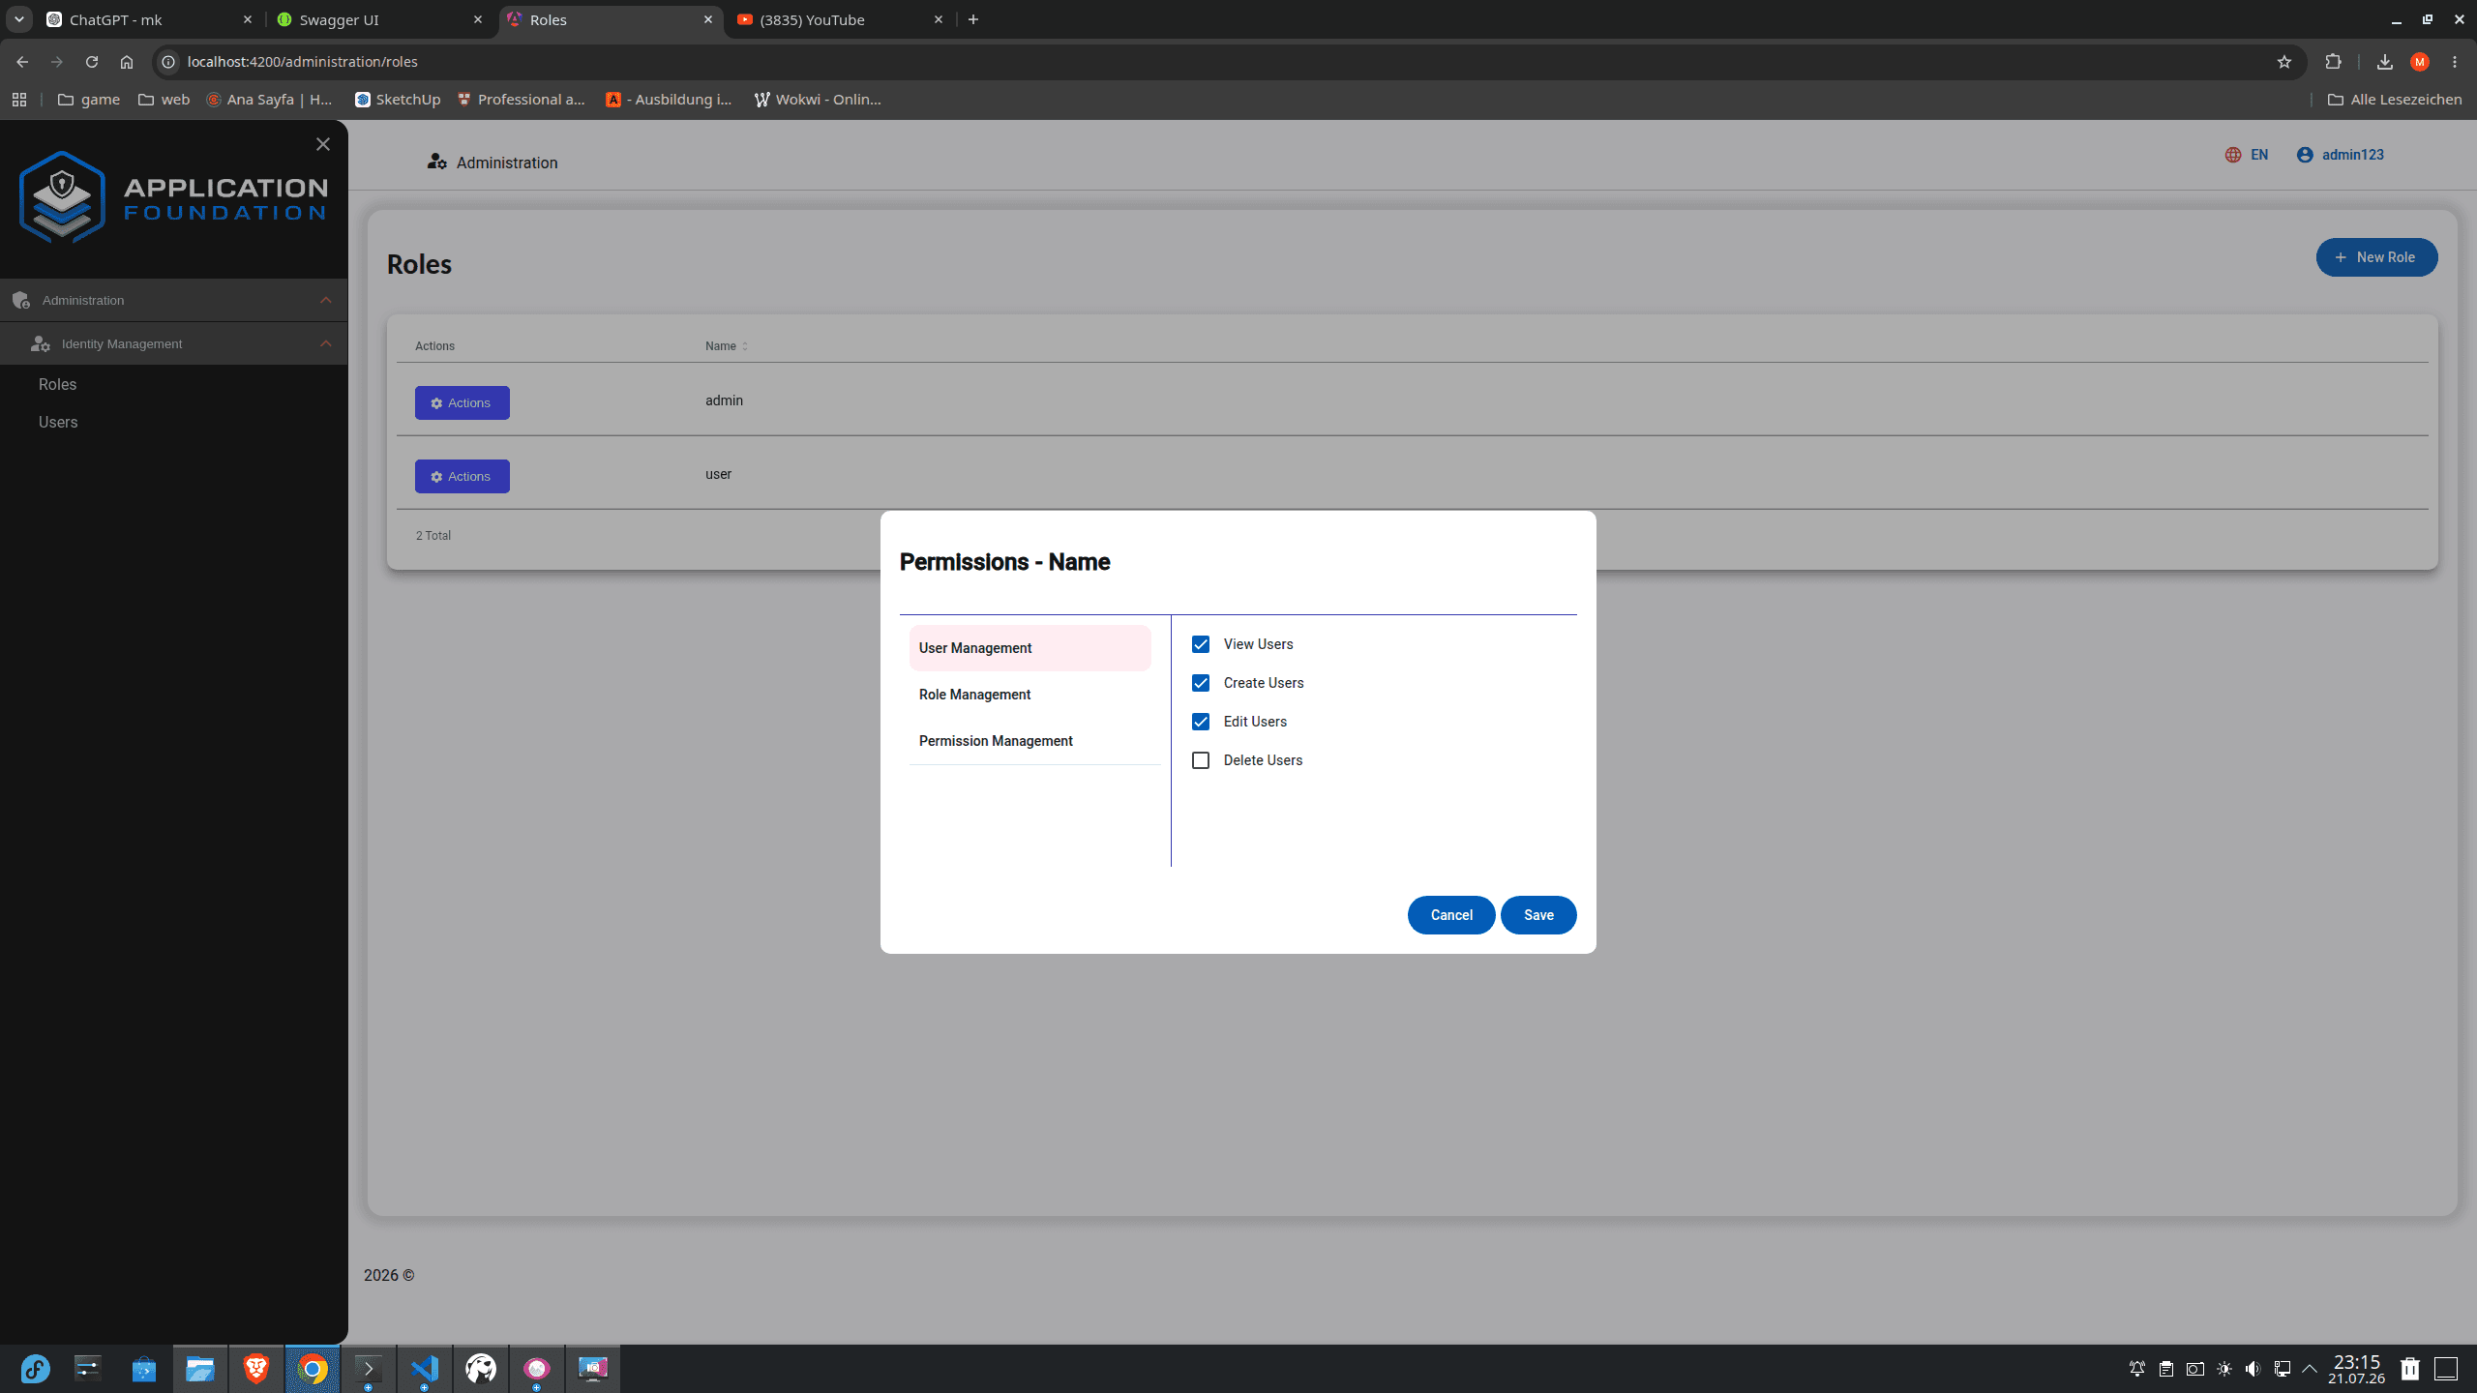Switch to the Role Management tab

pyautogui.click(x=1030, y=695)
